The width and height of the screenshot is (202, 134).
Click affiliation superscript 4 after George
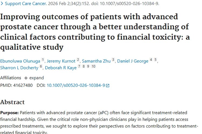point(151,60)
